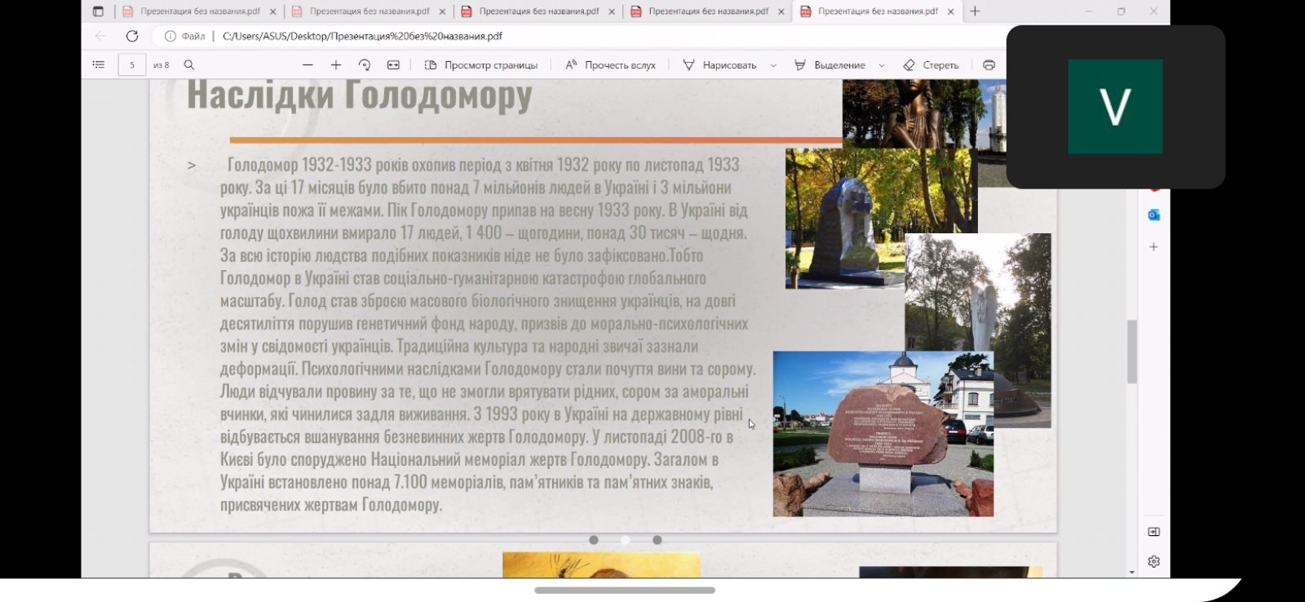Viewport: 1305px width, 602px height.
Task: Expand the Нарисовать options dropdown arrow
Action: (773, 65)
